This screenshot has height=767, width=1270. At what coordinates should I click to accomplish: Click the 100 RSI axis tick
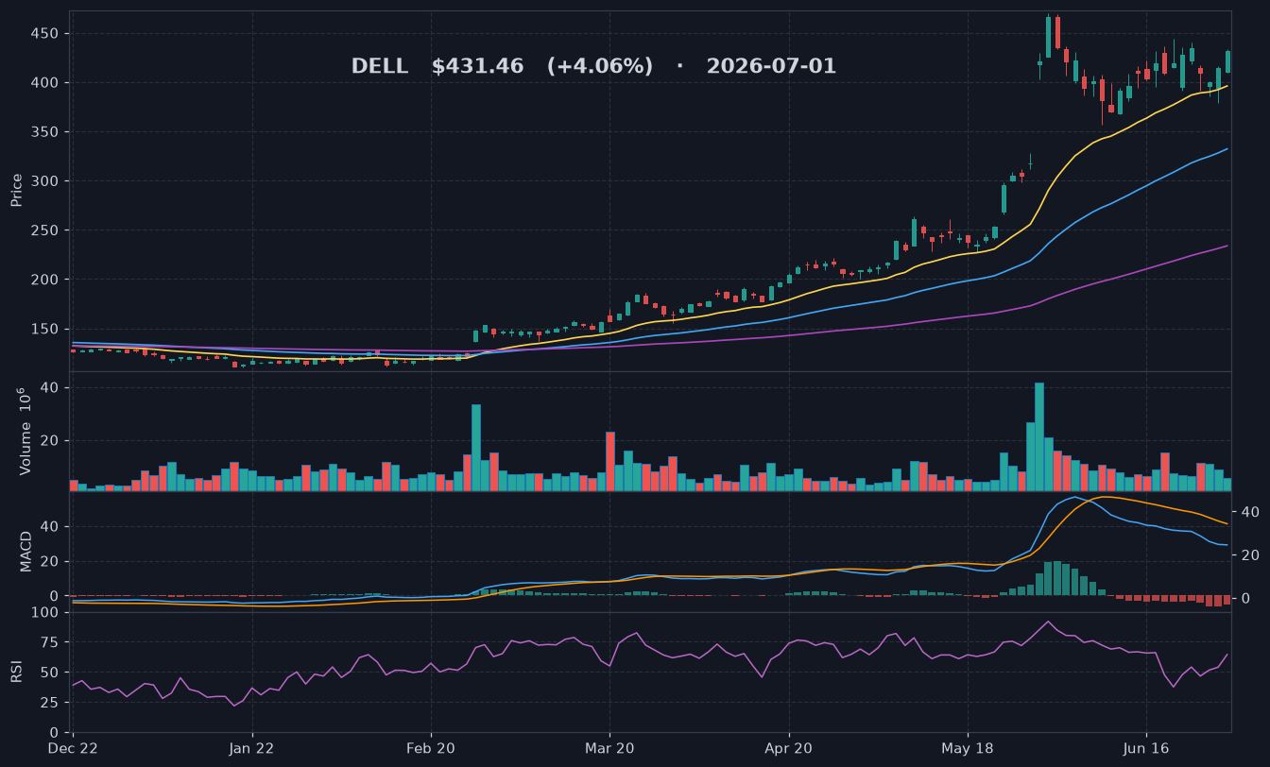pos(46,613)
